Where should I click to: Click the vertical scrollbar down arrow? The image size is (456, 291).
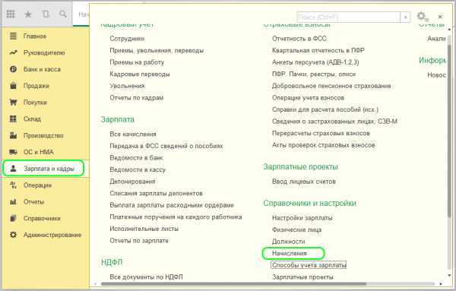point(449,276)
